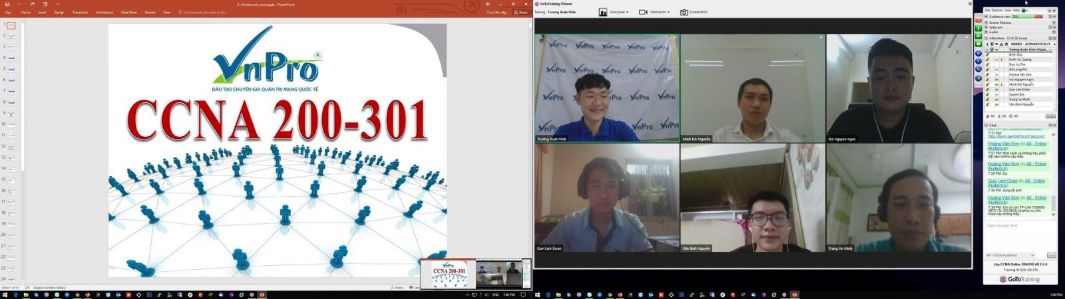Save the PowerPoint presentation from quick access toolbar

7,4
